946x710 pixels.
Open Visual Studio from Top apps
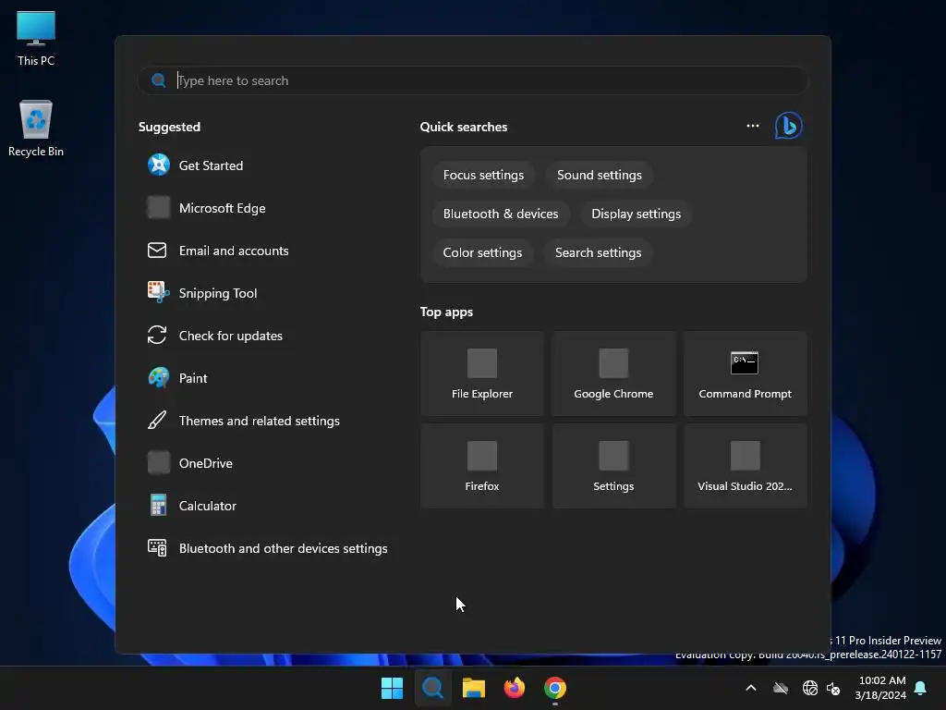tap(746, 466)
